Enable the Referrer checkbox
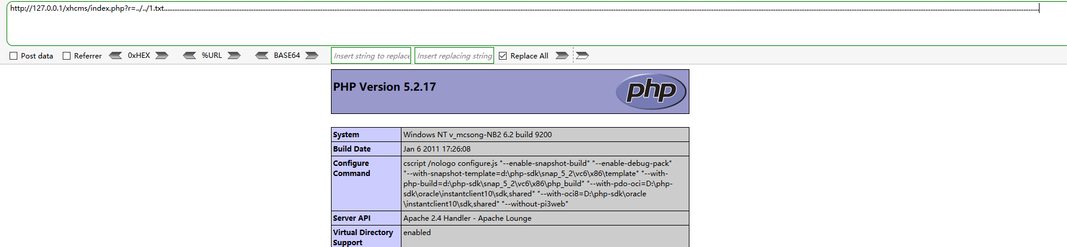This screenshot has height=247, width=1067. coord(66,56)
